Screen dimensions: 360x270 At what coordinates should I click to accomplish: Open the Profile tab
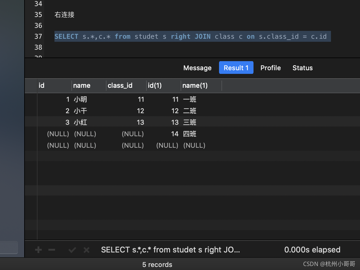click(270, 68)
